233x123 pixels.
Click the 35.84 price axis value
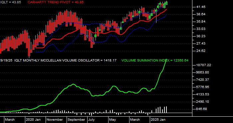(201, 22)
